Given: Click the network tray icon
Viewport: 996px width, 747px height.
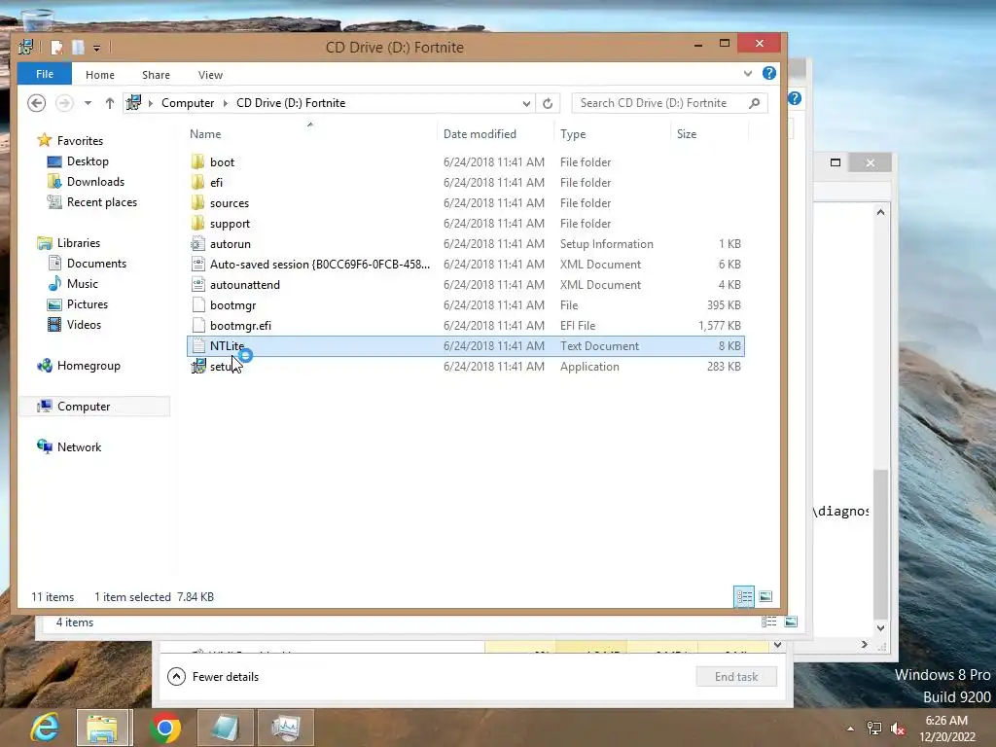Looking at the screenshot, I should [874, 729].
